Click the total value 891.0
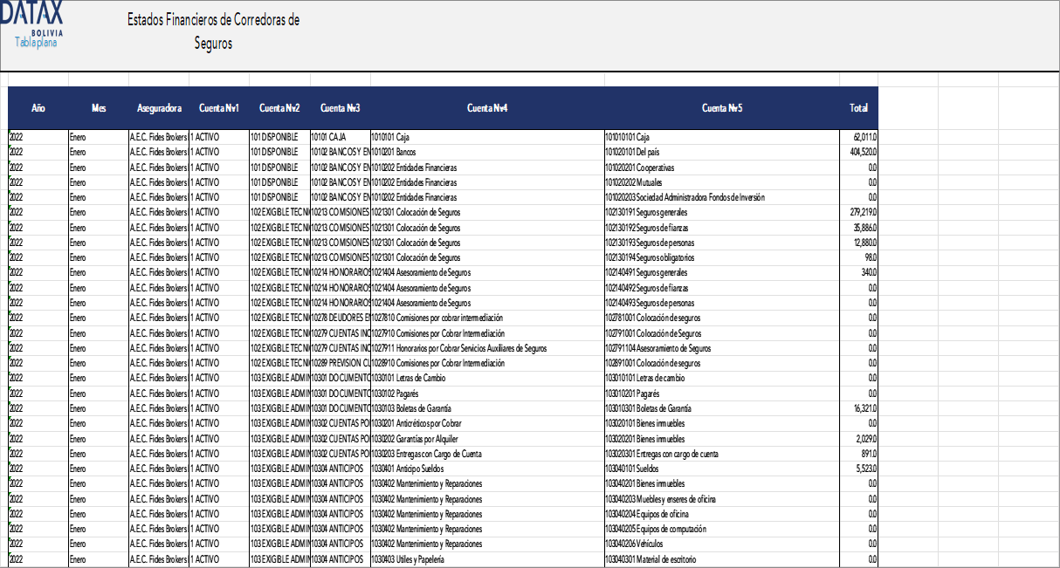The height and width of the screenshot is (568, 1060). click(x=859, y=454)
